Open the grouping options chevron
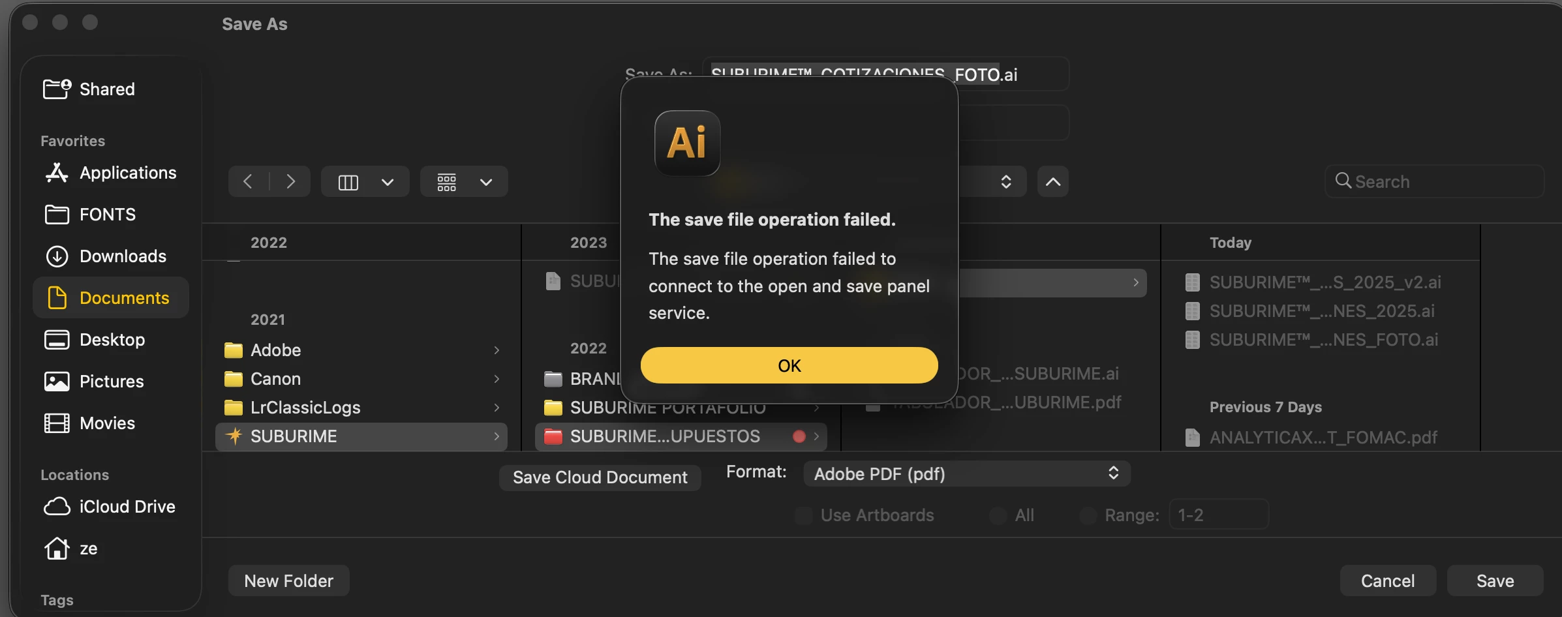The height and width of the screenshot is (617, 1562). coord(486,182)
